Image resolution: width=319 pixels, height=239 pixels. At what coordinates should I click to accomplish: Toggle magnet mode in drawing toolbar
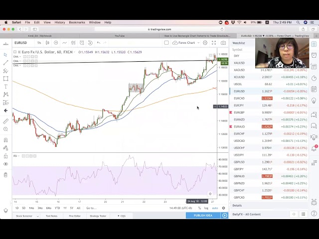5,140
